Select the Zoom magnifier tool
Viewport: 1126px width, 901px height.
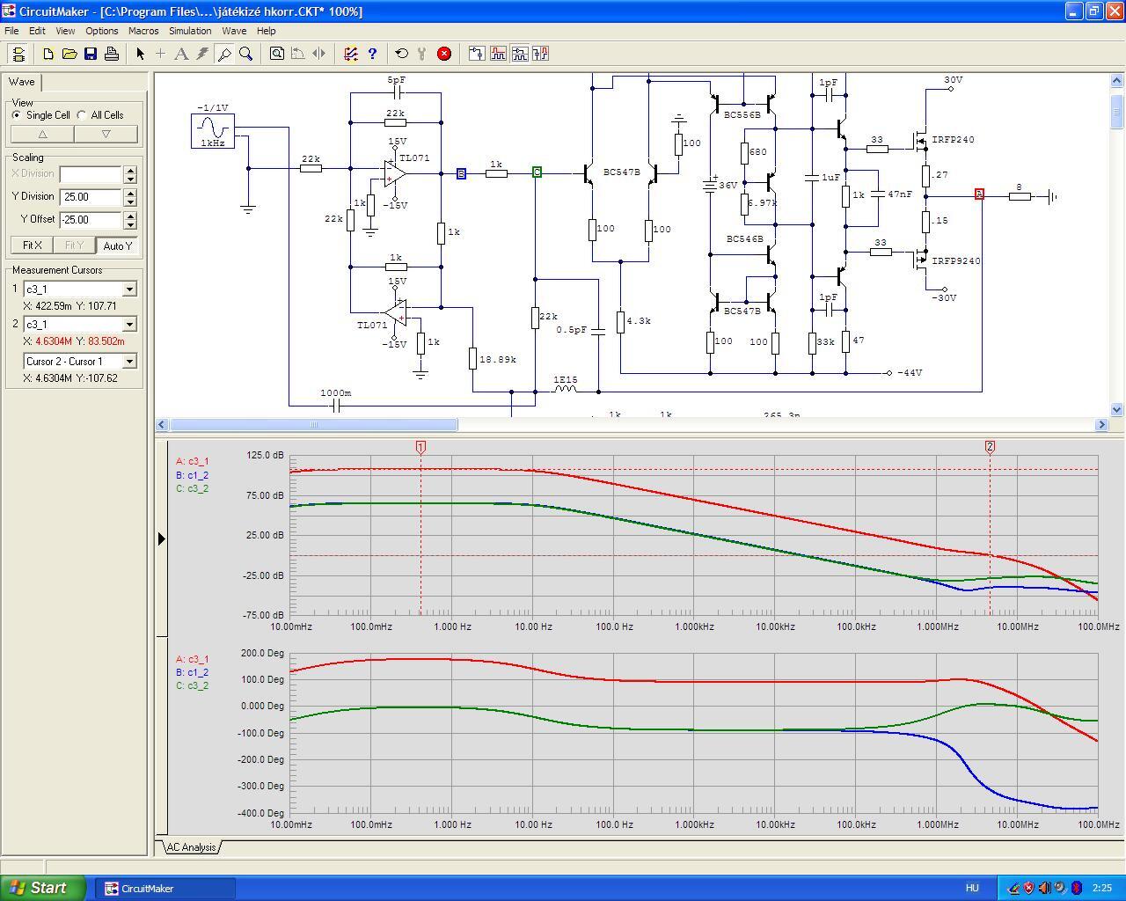[x=246, y=54]
